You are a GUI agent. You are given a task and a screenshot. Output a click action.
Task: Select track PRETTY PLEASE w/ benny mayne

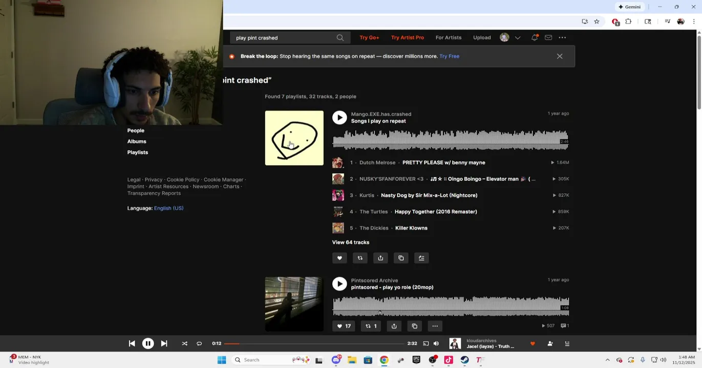[x=443, y=163]
